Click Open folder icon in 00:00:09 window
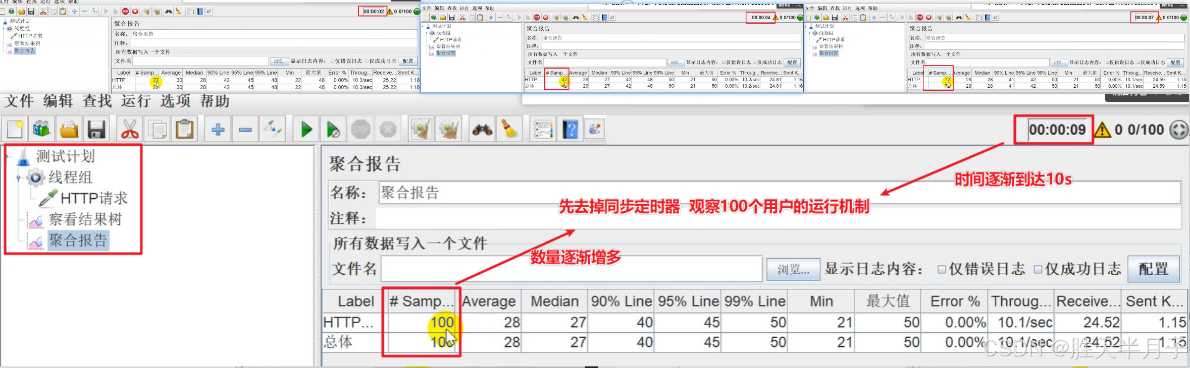The width and height of the screenshot is (1190, 368). [69, 129]
